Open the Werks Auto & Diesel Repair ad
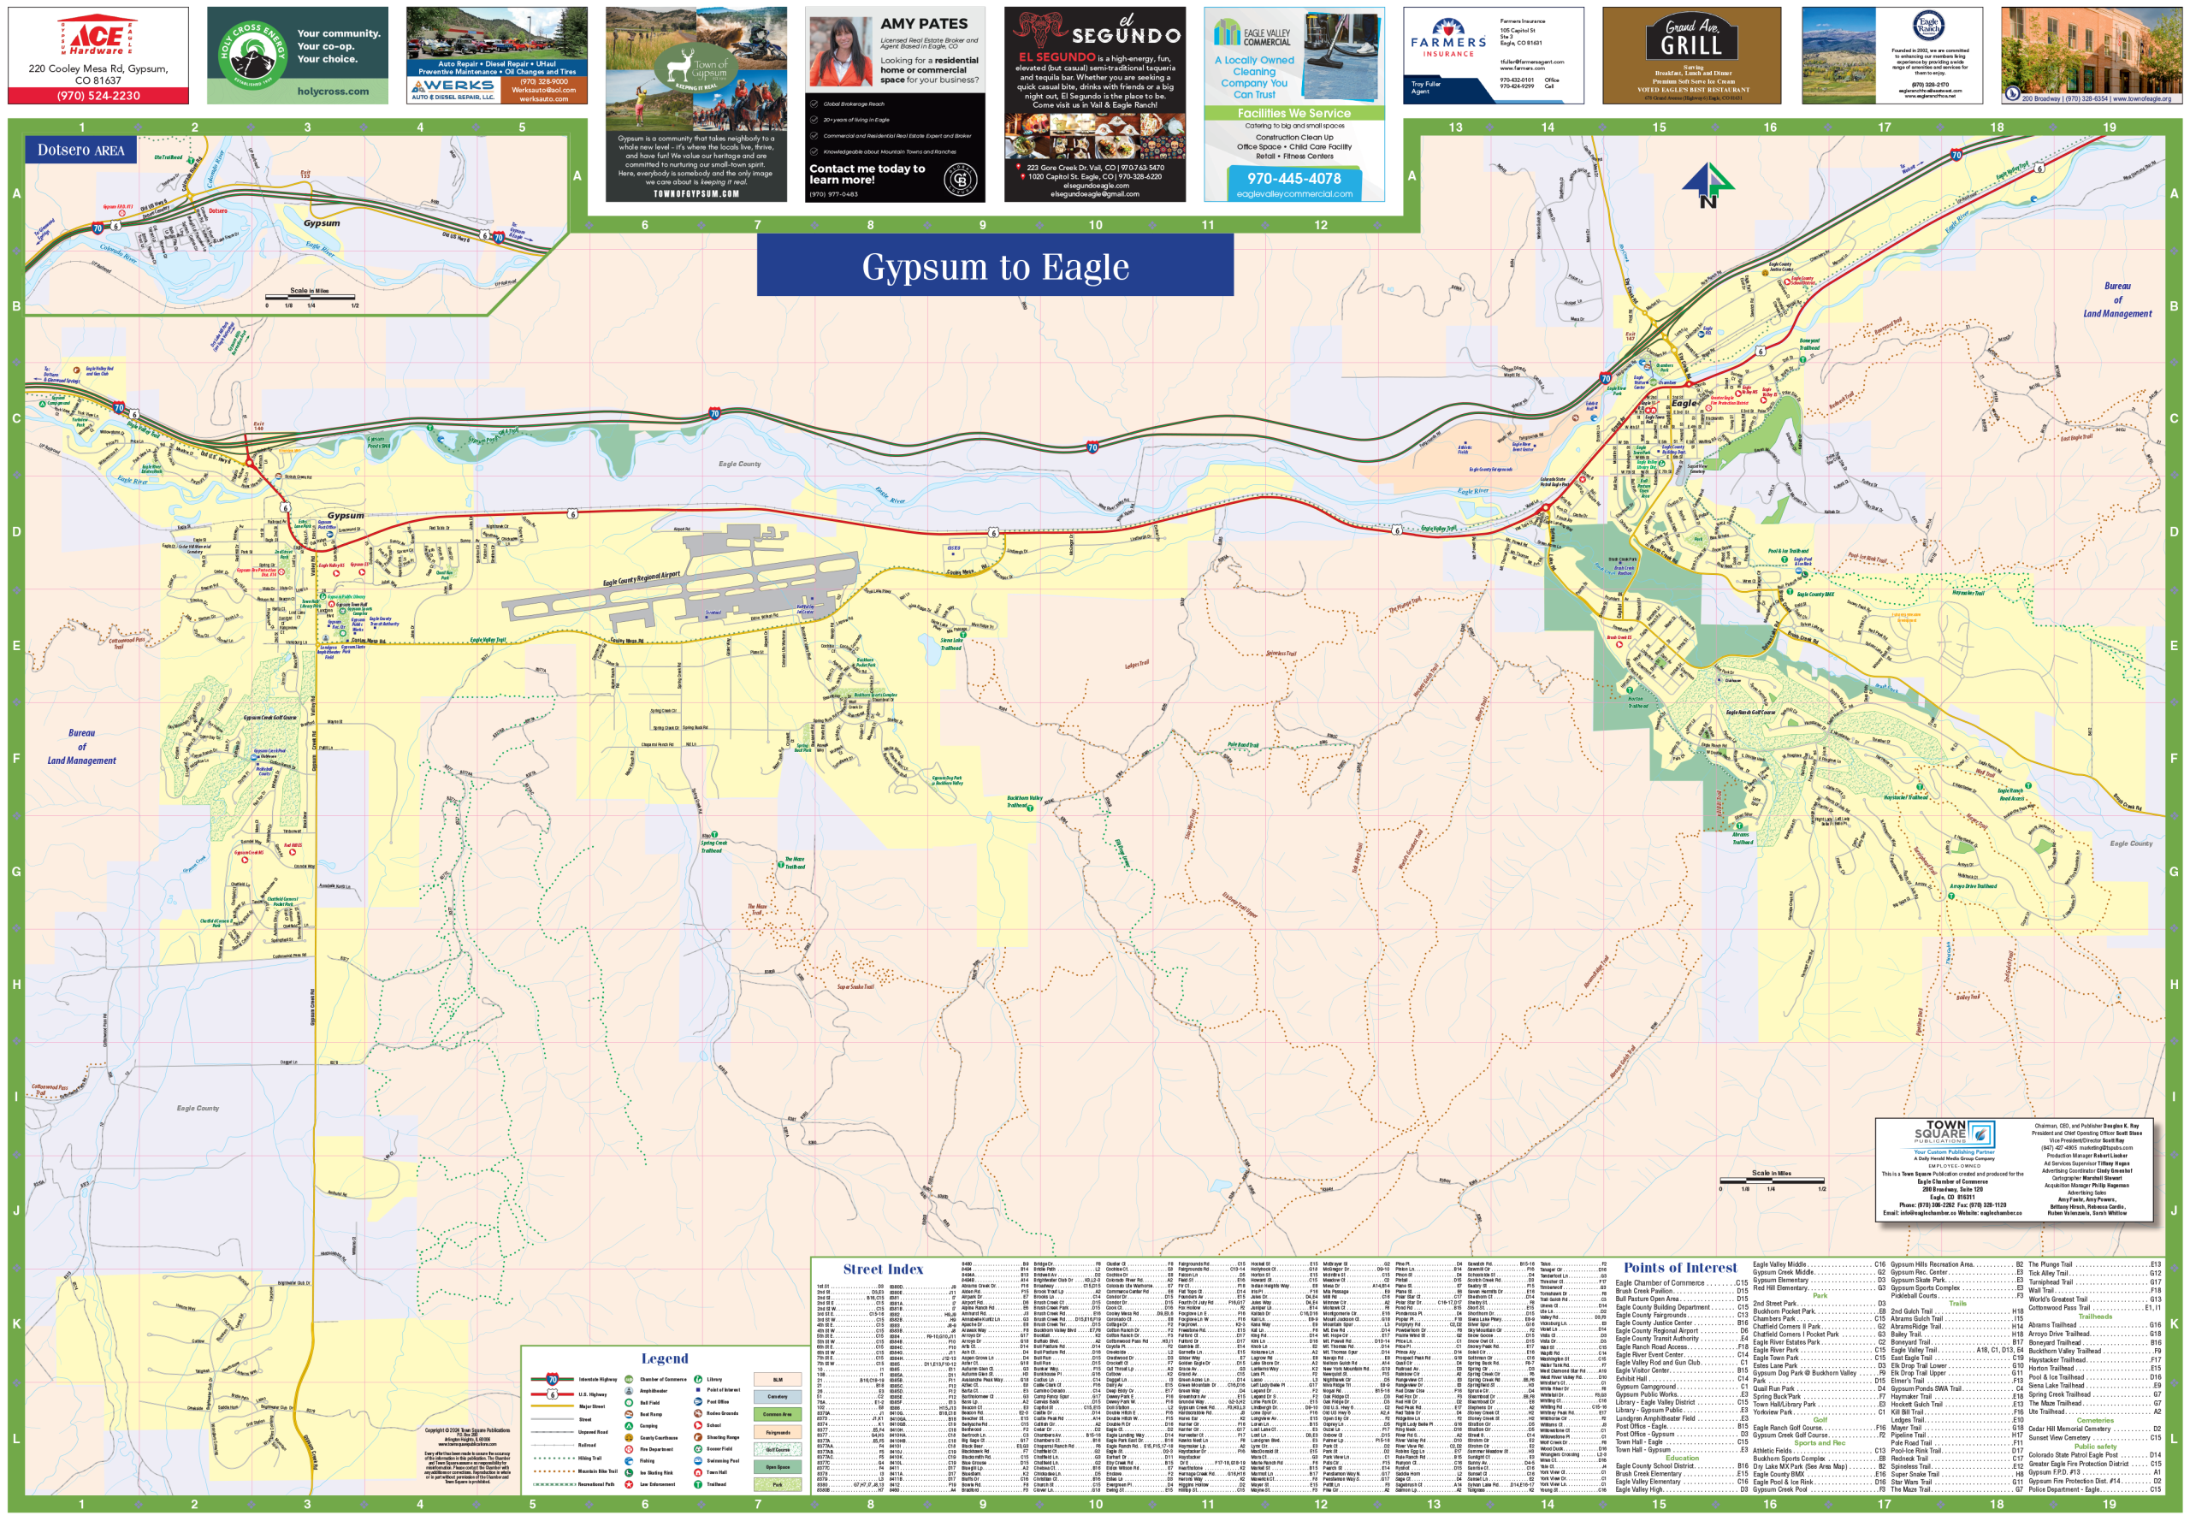The width and height of the screenshot is (2190, 1521). (x=496, y=56)
